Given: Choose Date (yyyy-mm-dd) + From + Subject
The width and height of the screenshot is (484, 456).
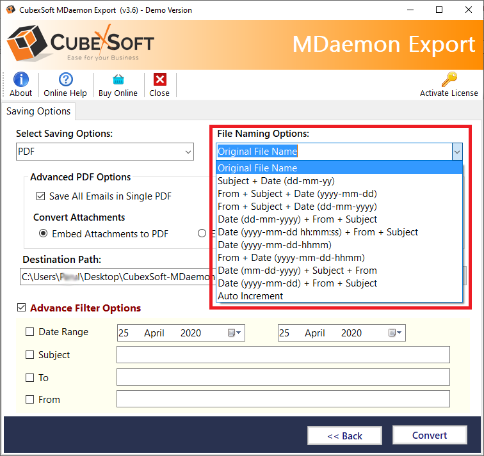Looking at the screenshot, I should (339, 283).
